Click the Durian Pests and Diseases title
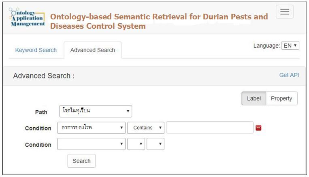Viewport: 309px width, 177px height. pos(159,21)
